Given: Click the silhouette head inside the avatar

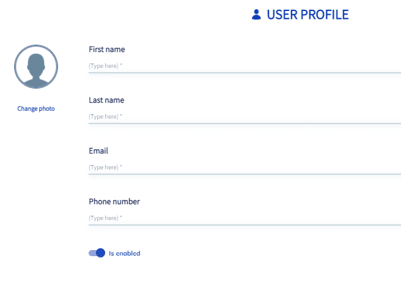Looking at the screenshot, I should 36,64.
